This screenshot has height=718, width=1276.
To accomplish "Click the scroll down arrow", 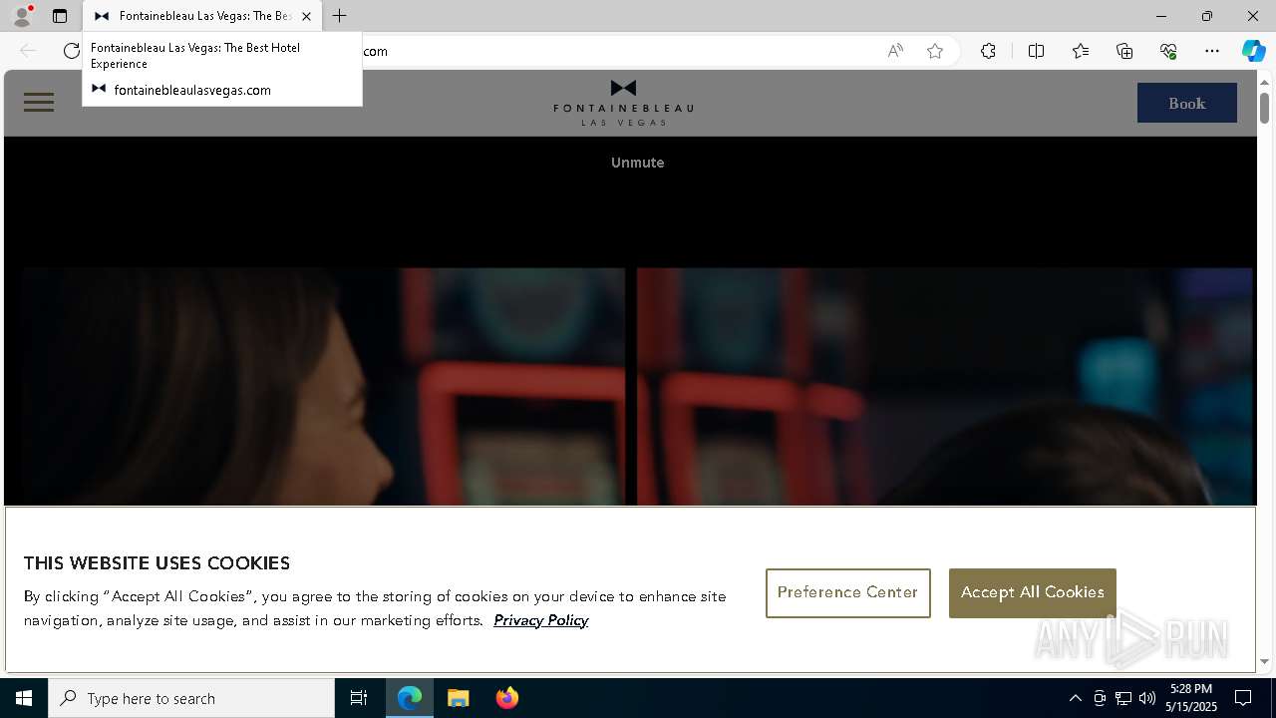I will [x=1264, y=661].
